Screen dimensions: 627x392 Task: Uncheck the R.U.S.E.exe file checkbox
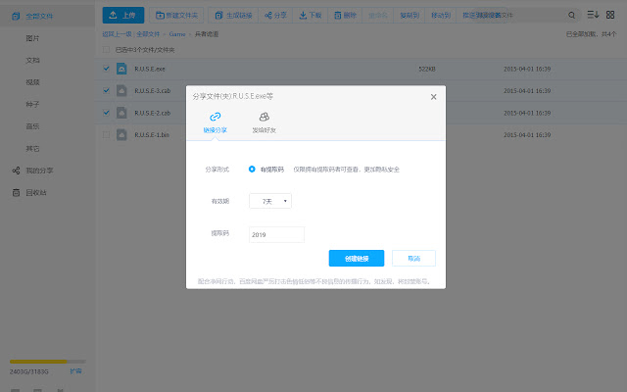click(x=106, y=69)
